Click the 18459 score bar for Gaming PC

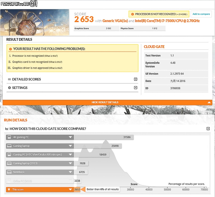(91, 155)
